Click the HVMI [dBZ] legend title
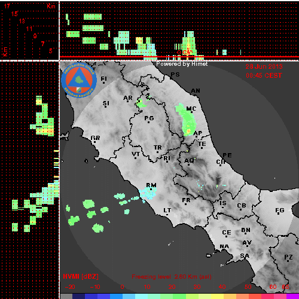The width and height of the screenshot is (299, 299). point(81,276)
